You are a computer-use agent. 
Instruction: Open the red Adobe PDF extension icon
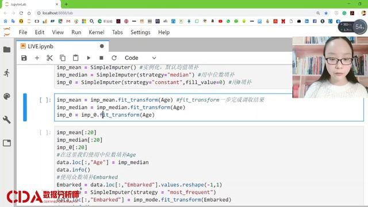pos(352,13)
